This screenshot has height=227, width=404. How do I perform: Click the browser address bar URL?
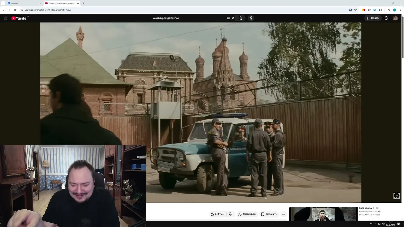[x=48, y=10]
